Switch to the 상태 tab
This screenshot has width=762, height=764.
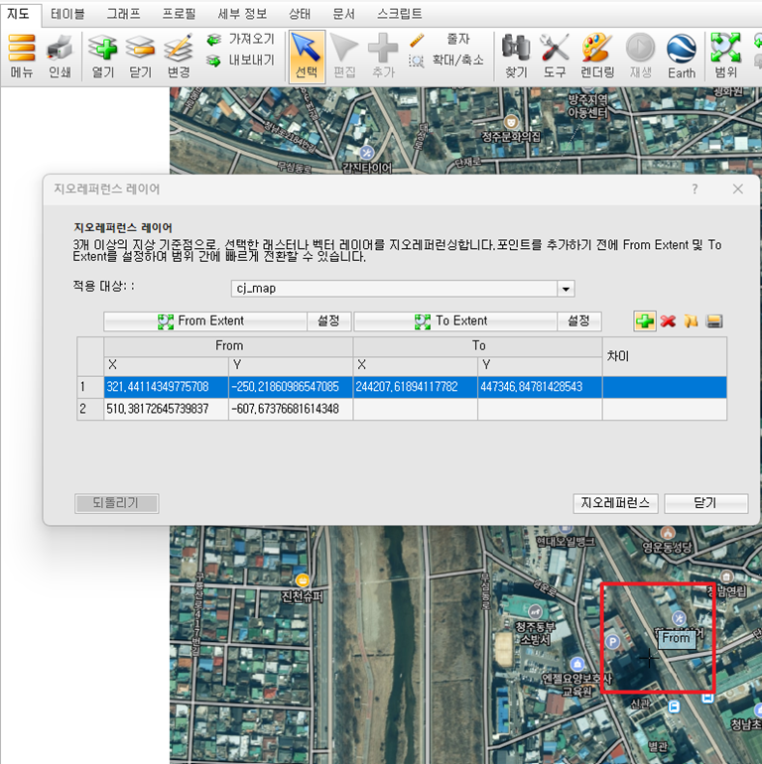click(x=300, y=14)
